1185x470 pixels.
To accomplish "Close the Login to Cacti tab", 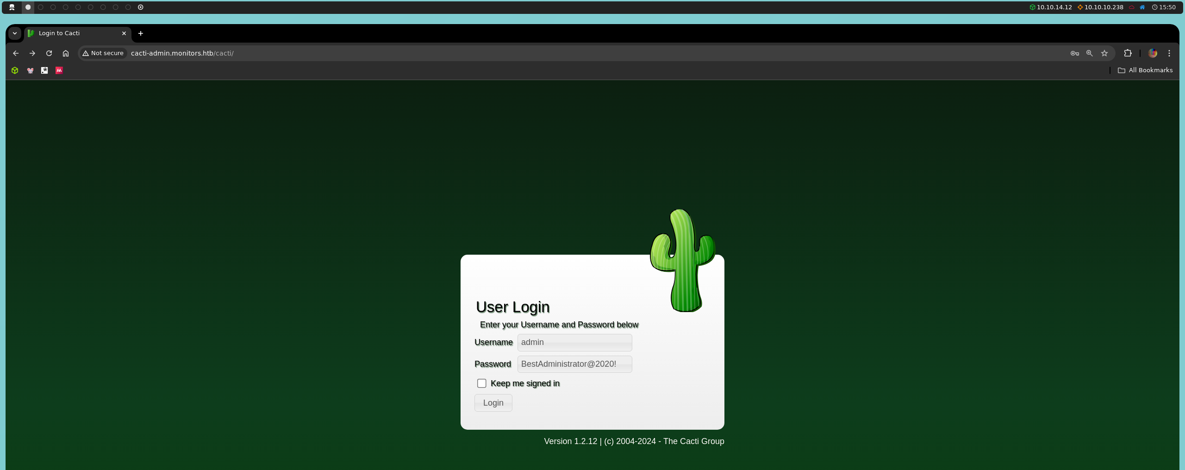I will [x=124, y=33].
